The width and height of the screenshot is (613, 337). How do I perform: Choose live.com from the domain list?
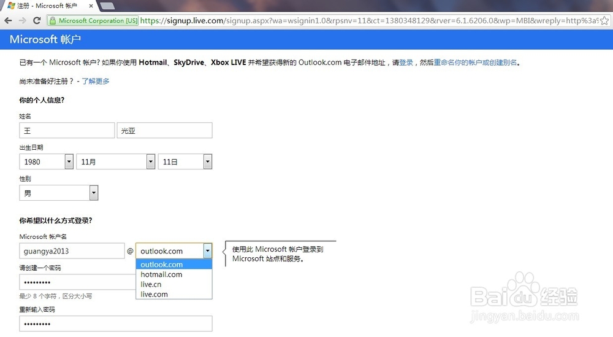[174, 294]
